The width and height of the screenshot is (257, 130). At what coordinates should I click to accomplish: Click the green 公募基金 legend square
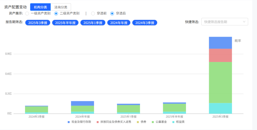coord(153,122)
